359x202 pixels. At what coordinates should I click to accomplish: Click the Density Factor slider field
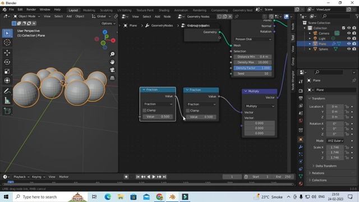pyautogui.click(x=252, y=68)
